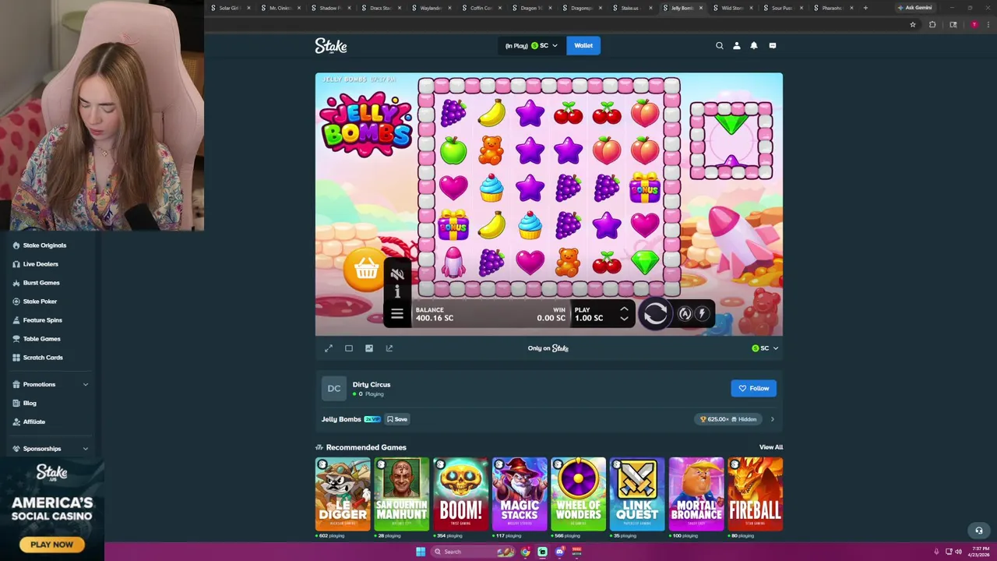The height and width of the screenshot is (561, 997).
Task: Open the live stats chart icon
Action: click(x=369, y=348)
